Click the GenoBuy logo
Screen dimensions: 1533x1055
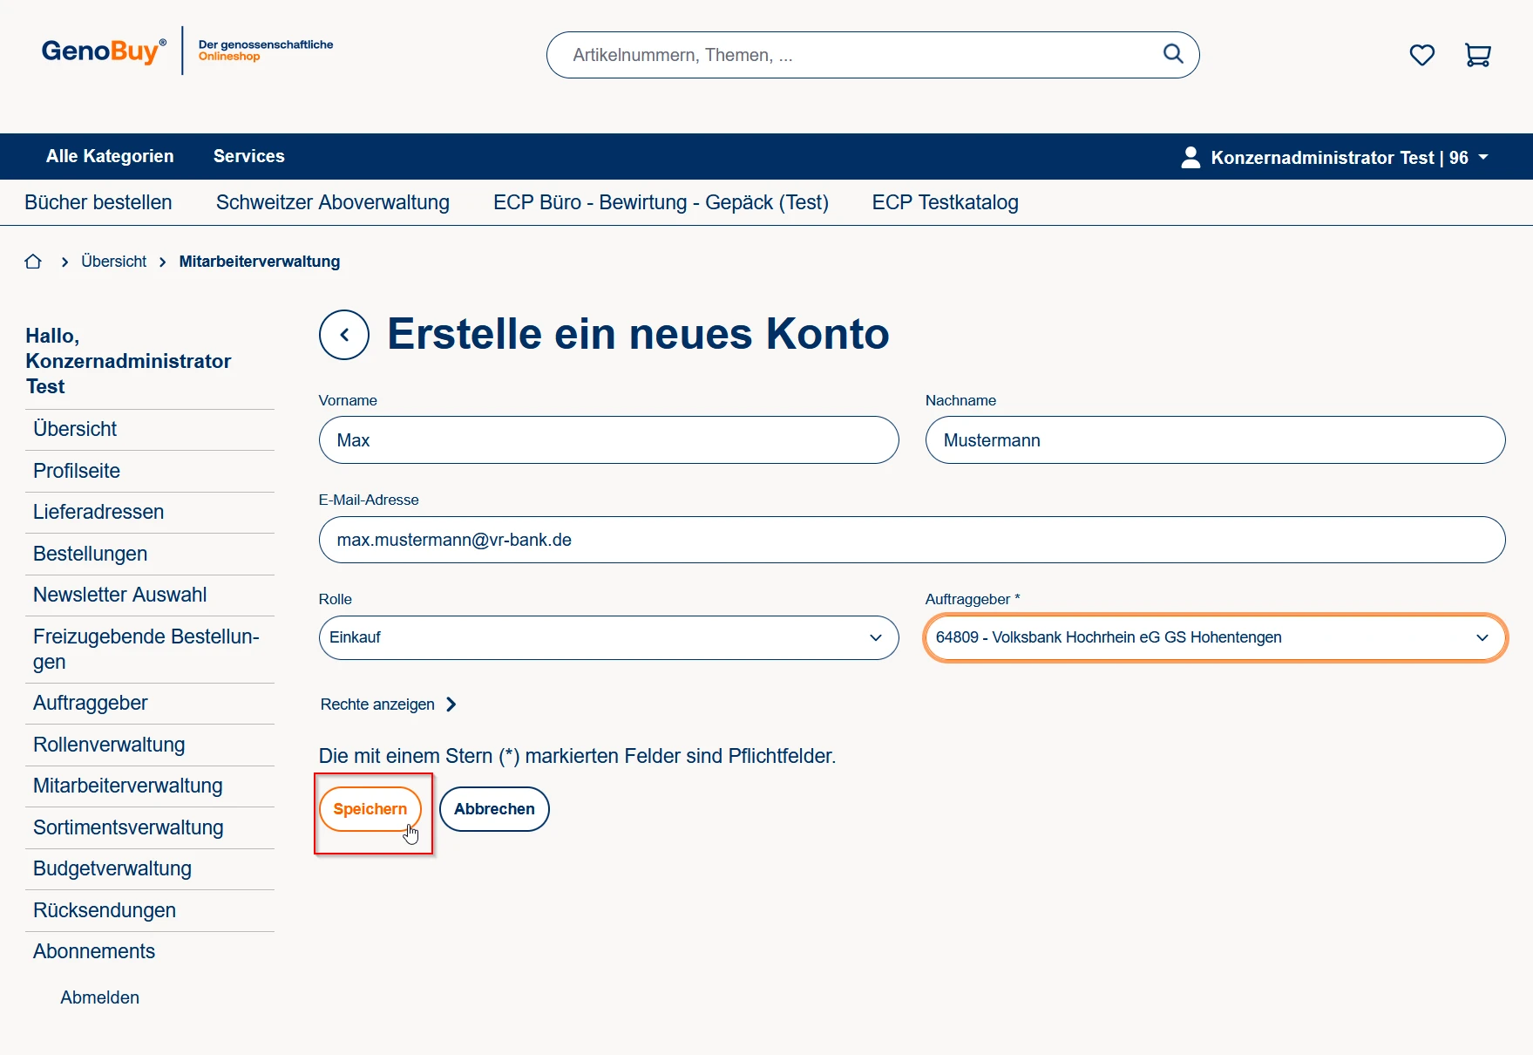tap(104, 51)
